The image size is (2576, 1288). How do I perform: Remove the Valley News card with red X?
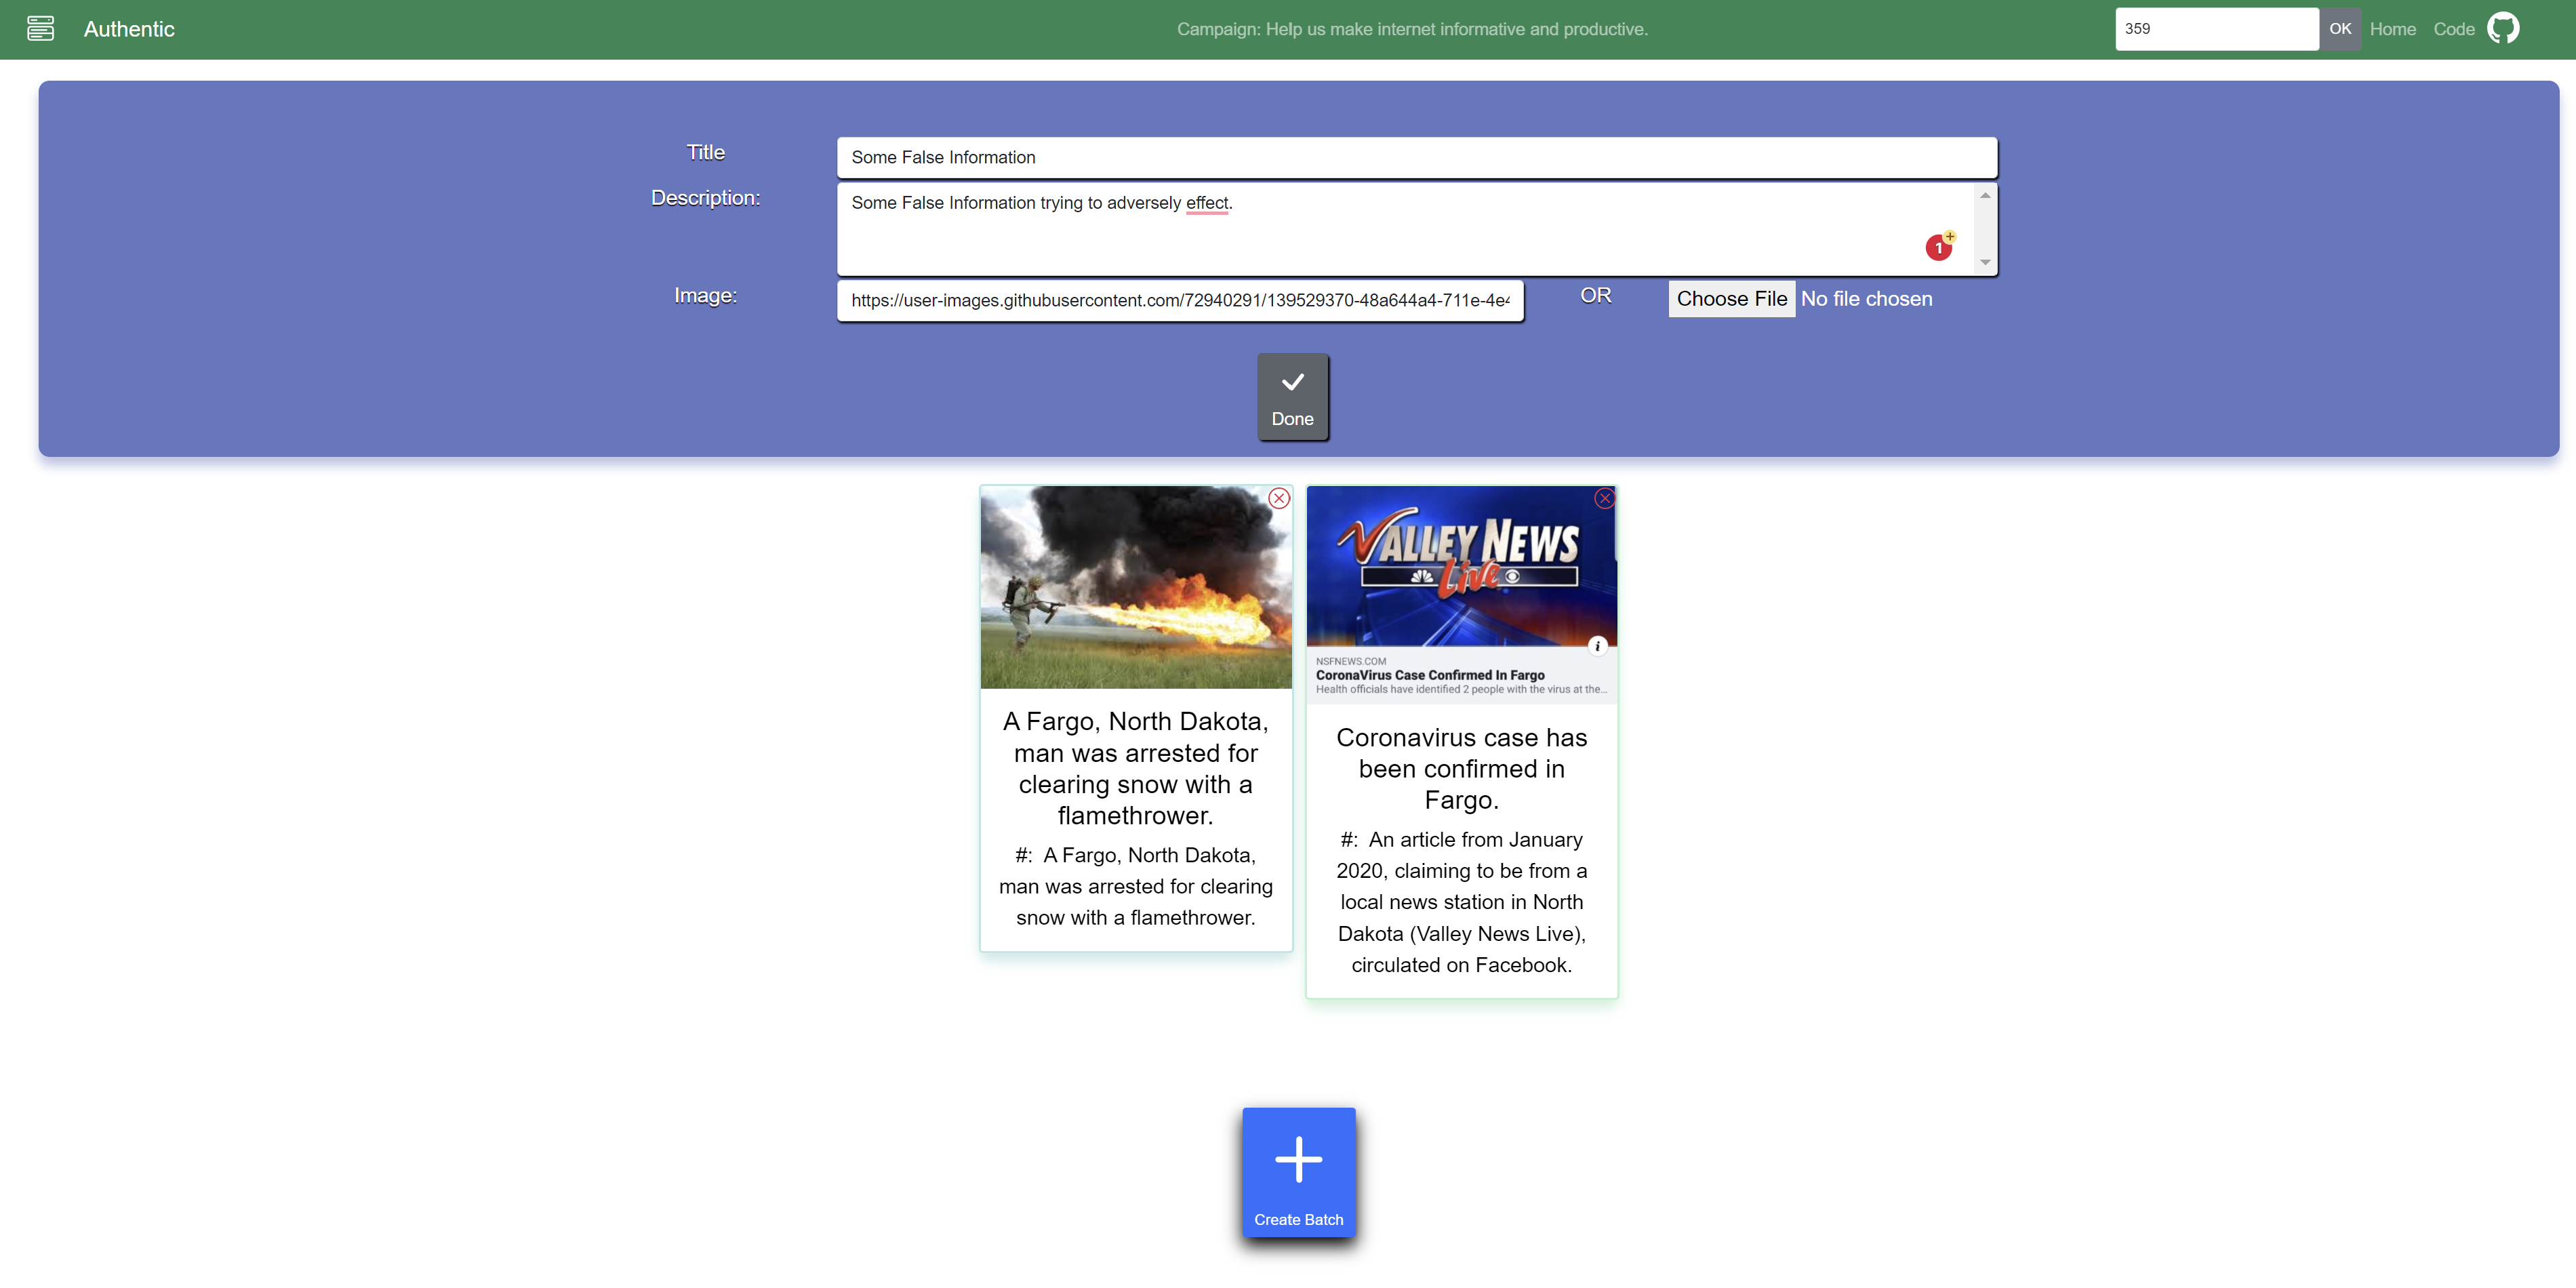point(1604,498)
